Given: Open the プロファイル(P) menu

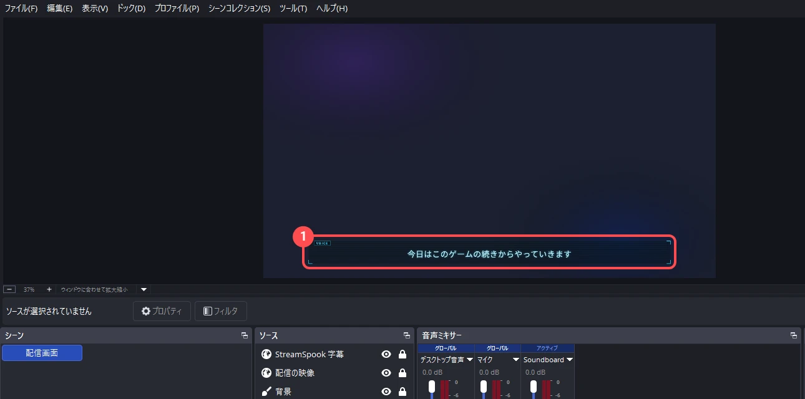Looking at the screenshot, I should click(x=177, y=9).
